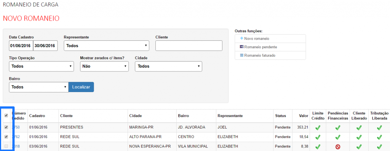Open the Representante dropdown
This screenshot has height=151, width=390.
point(107,46)
